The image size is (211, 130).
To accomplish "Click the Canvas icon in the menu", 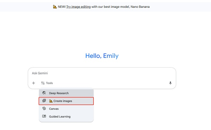I will coord(44,109).
